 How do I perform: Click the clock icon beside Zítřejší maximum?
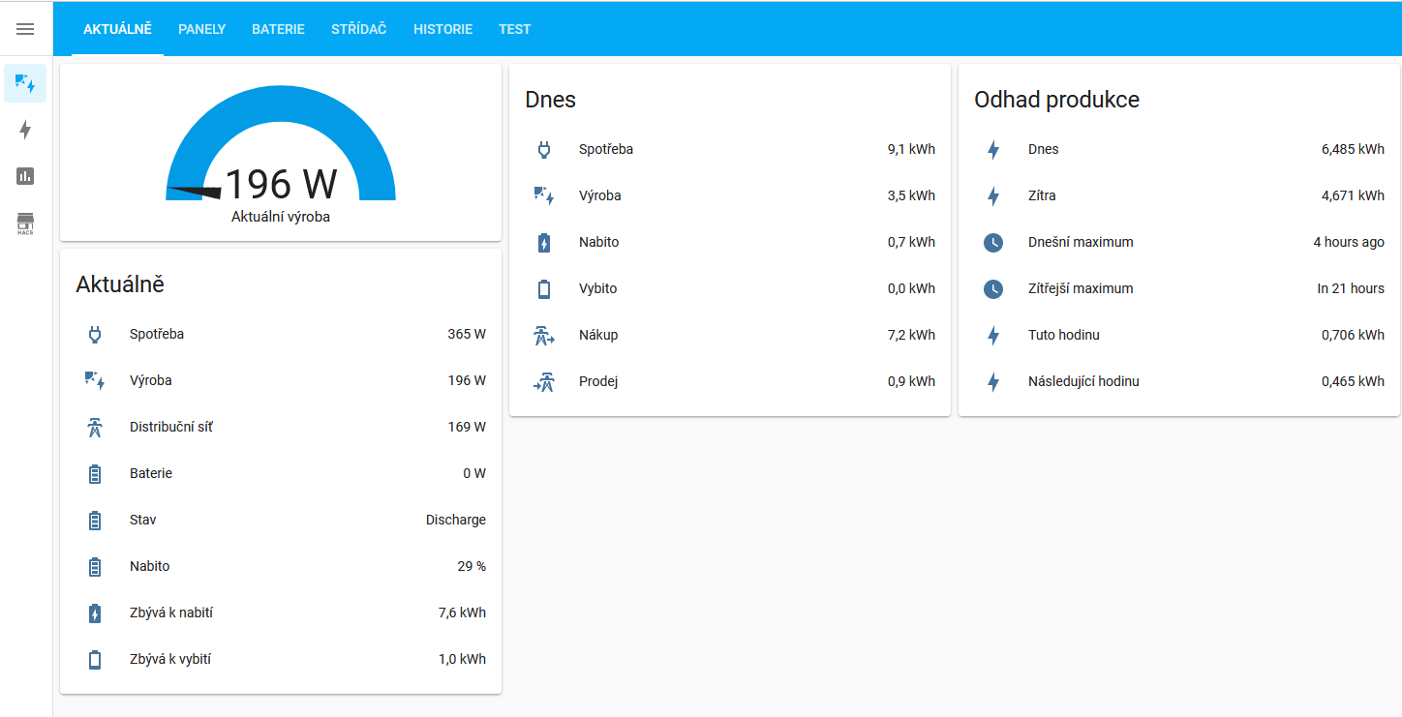[993, 288]
